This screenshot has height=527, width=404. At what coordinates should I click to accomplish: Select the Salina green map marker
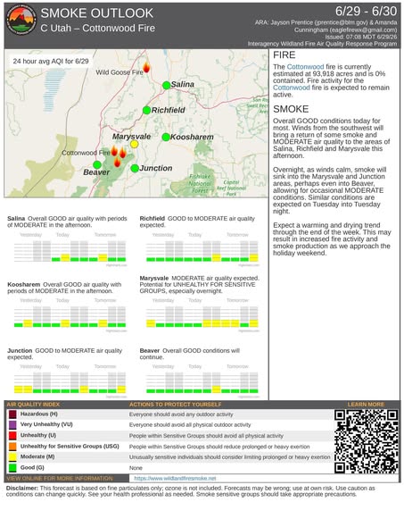coord(167,86)
